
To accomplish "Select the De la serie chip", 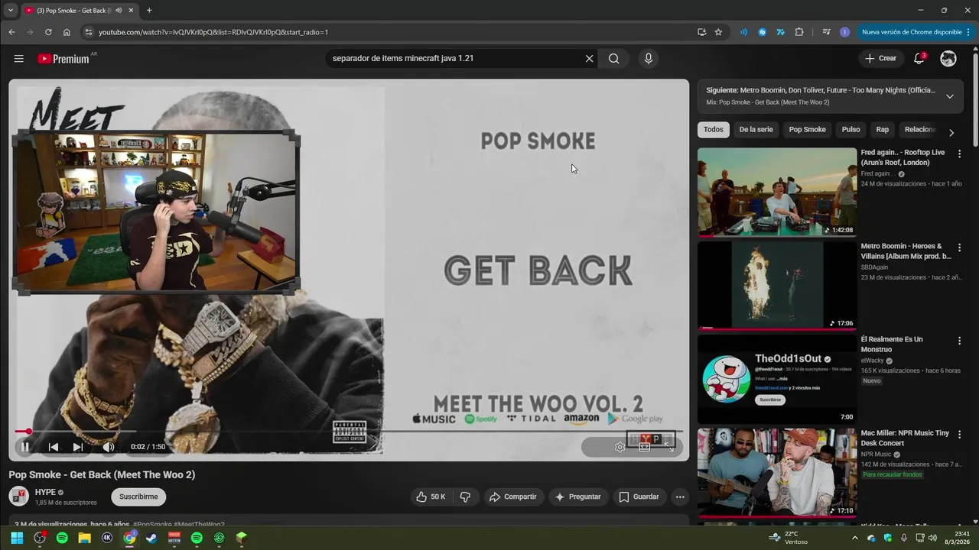I will click(x=756, y=130).
